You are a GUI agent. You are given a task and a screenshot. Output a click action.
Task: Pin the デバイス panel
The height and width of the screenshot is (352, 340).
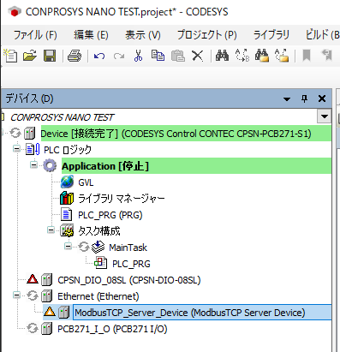pyautogui.click(x=304, y=98)
